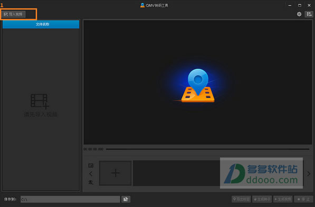315x207 pixels.
Task: Click the 导入视频 import video button
Action: click(x=14, y=14)
